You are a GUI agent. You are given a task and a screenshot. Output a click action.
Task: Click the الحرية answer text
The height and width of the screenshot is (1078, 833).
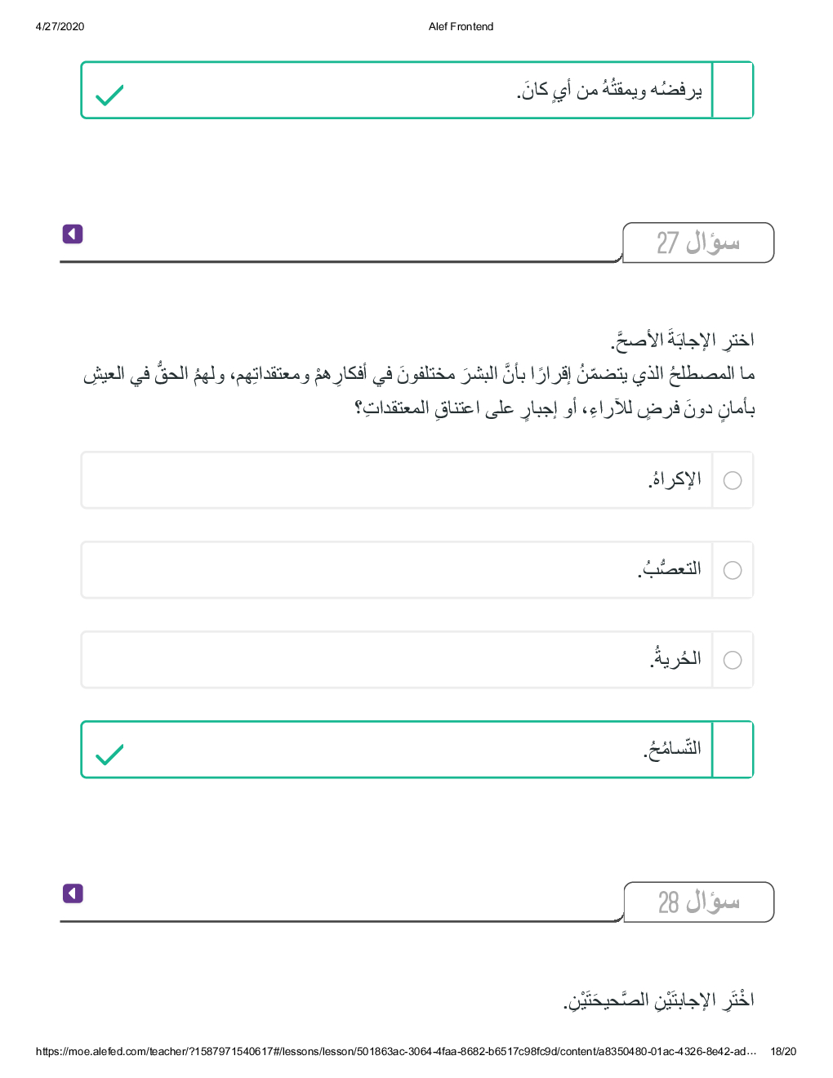pos(676,659)
